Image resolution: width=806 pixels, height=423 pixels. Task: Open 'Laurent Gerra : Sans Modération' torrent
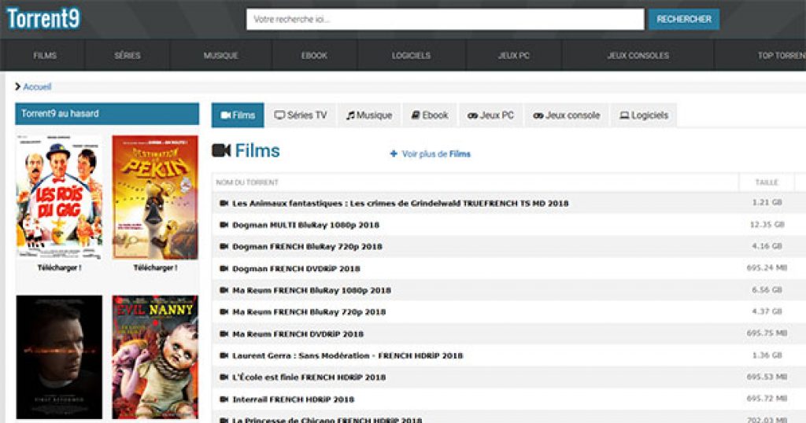click(x=347, y=355)
